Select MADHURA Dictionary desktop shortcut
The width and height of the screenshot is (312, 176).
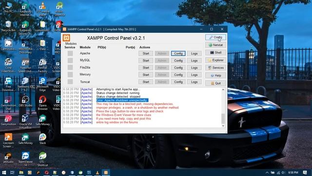(x=25, y=47)
